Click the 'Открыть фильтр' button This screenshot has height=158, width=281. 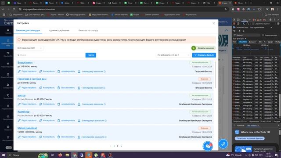point(204,55)
